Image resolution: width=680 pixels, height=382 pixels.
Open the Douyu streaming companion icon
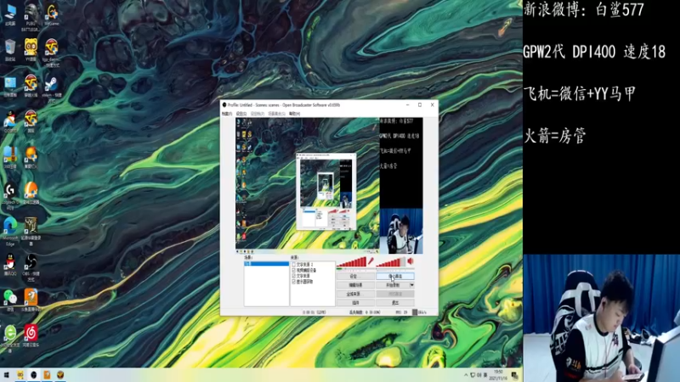[x=31, y=301]
